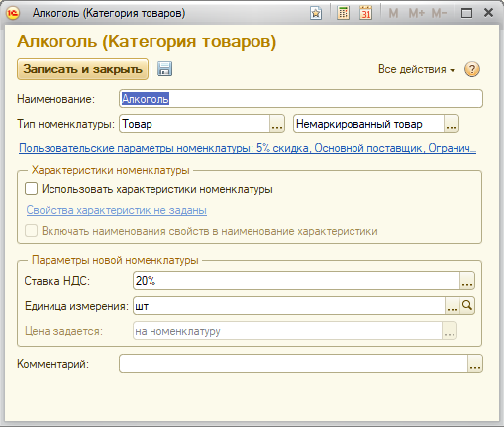
Task: Open selection for Единица измерения field
Action: [x=453, y=306]
